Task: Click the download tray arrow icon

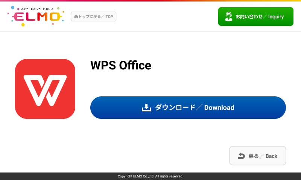Action: pos(146,108)
